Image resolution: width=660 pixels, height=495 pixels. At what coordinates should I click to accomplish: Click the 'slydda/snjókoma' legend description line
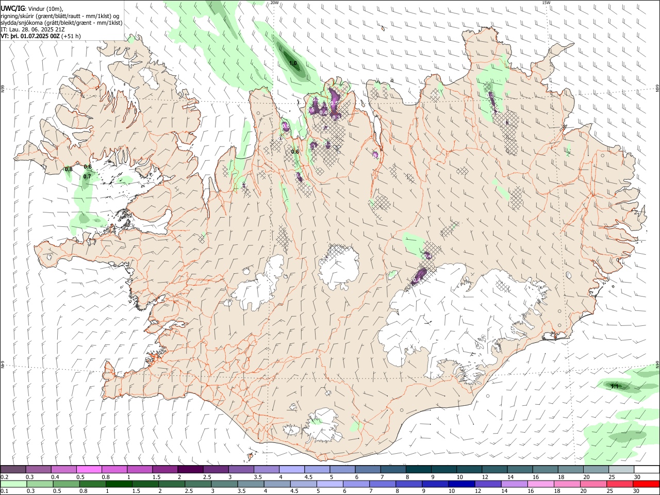pyautogui.click(x=61, y=23)
